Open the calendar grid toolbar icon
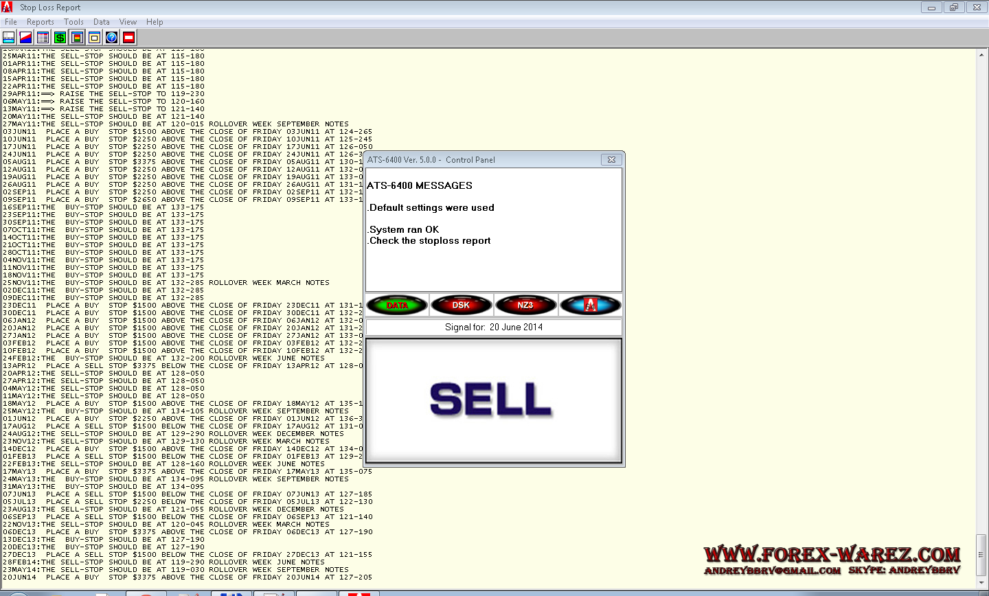Screen dimensions: 989x596 [43, 38]
